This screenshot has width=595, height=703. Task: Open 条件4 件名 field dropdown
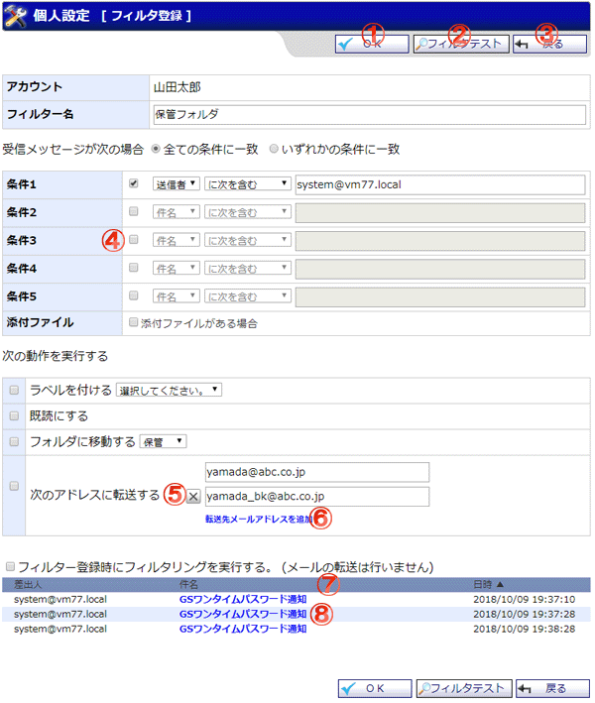(x=177, y=268)
